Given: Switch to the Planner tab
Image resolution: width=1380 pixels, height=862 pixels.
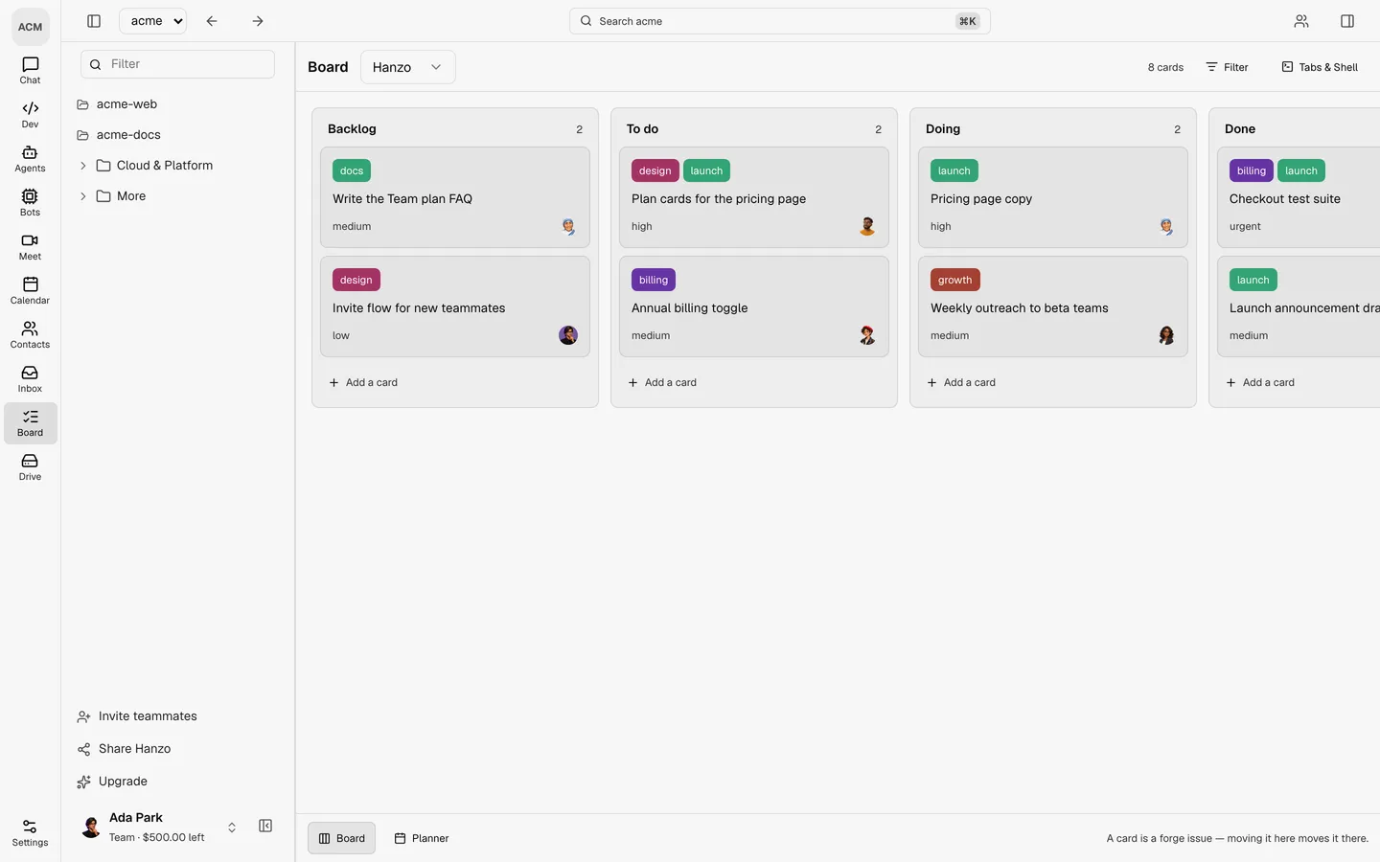Looking at the screenshot, I should click(x=422, y=838).
